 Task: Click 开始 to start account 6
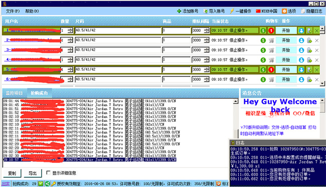pyautogui.click(x=286, y=80)
